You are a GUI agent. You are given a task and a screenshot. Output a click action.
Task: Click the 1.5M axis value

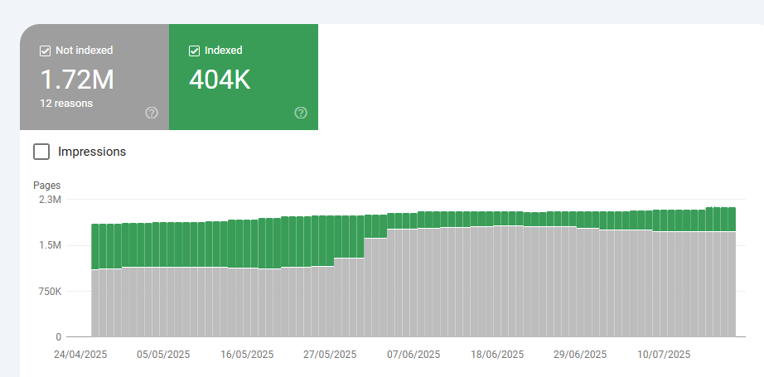[x=51, y=245]
